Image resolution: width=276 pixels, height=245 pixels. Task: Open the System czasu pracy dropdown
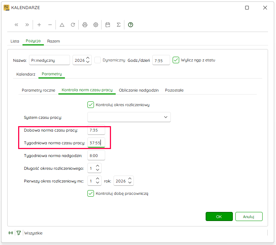[x=129, y=117]
